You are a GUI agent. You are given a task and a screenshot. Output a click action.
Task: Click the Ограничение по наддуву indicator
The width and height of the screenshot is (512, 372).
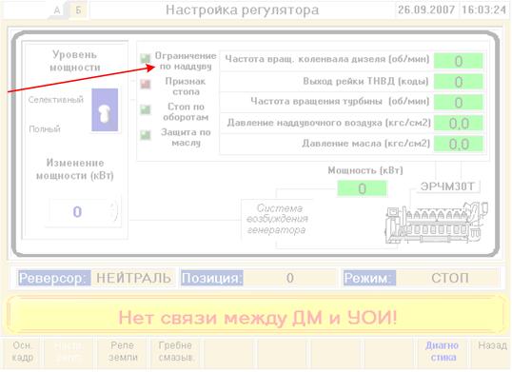146,58
